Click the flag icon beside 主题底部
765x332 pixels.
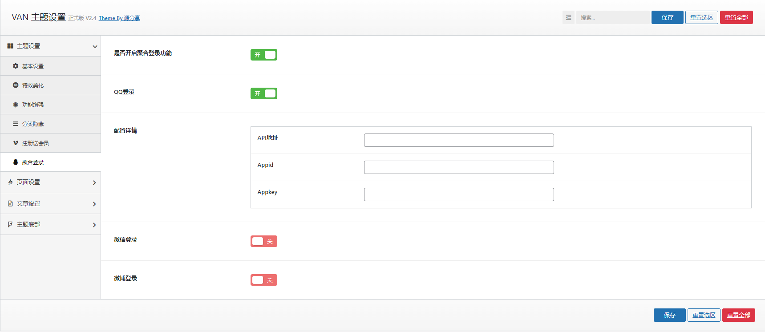pyautogui.click(x=10, y=224)
